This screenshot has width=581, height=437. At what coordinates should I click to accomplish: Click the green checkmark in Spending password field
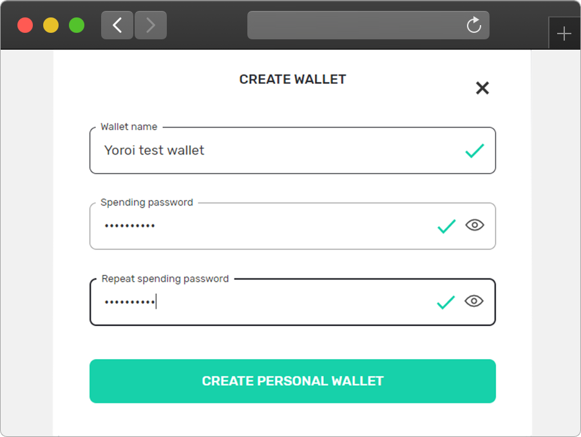[x=446, y=226]
